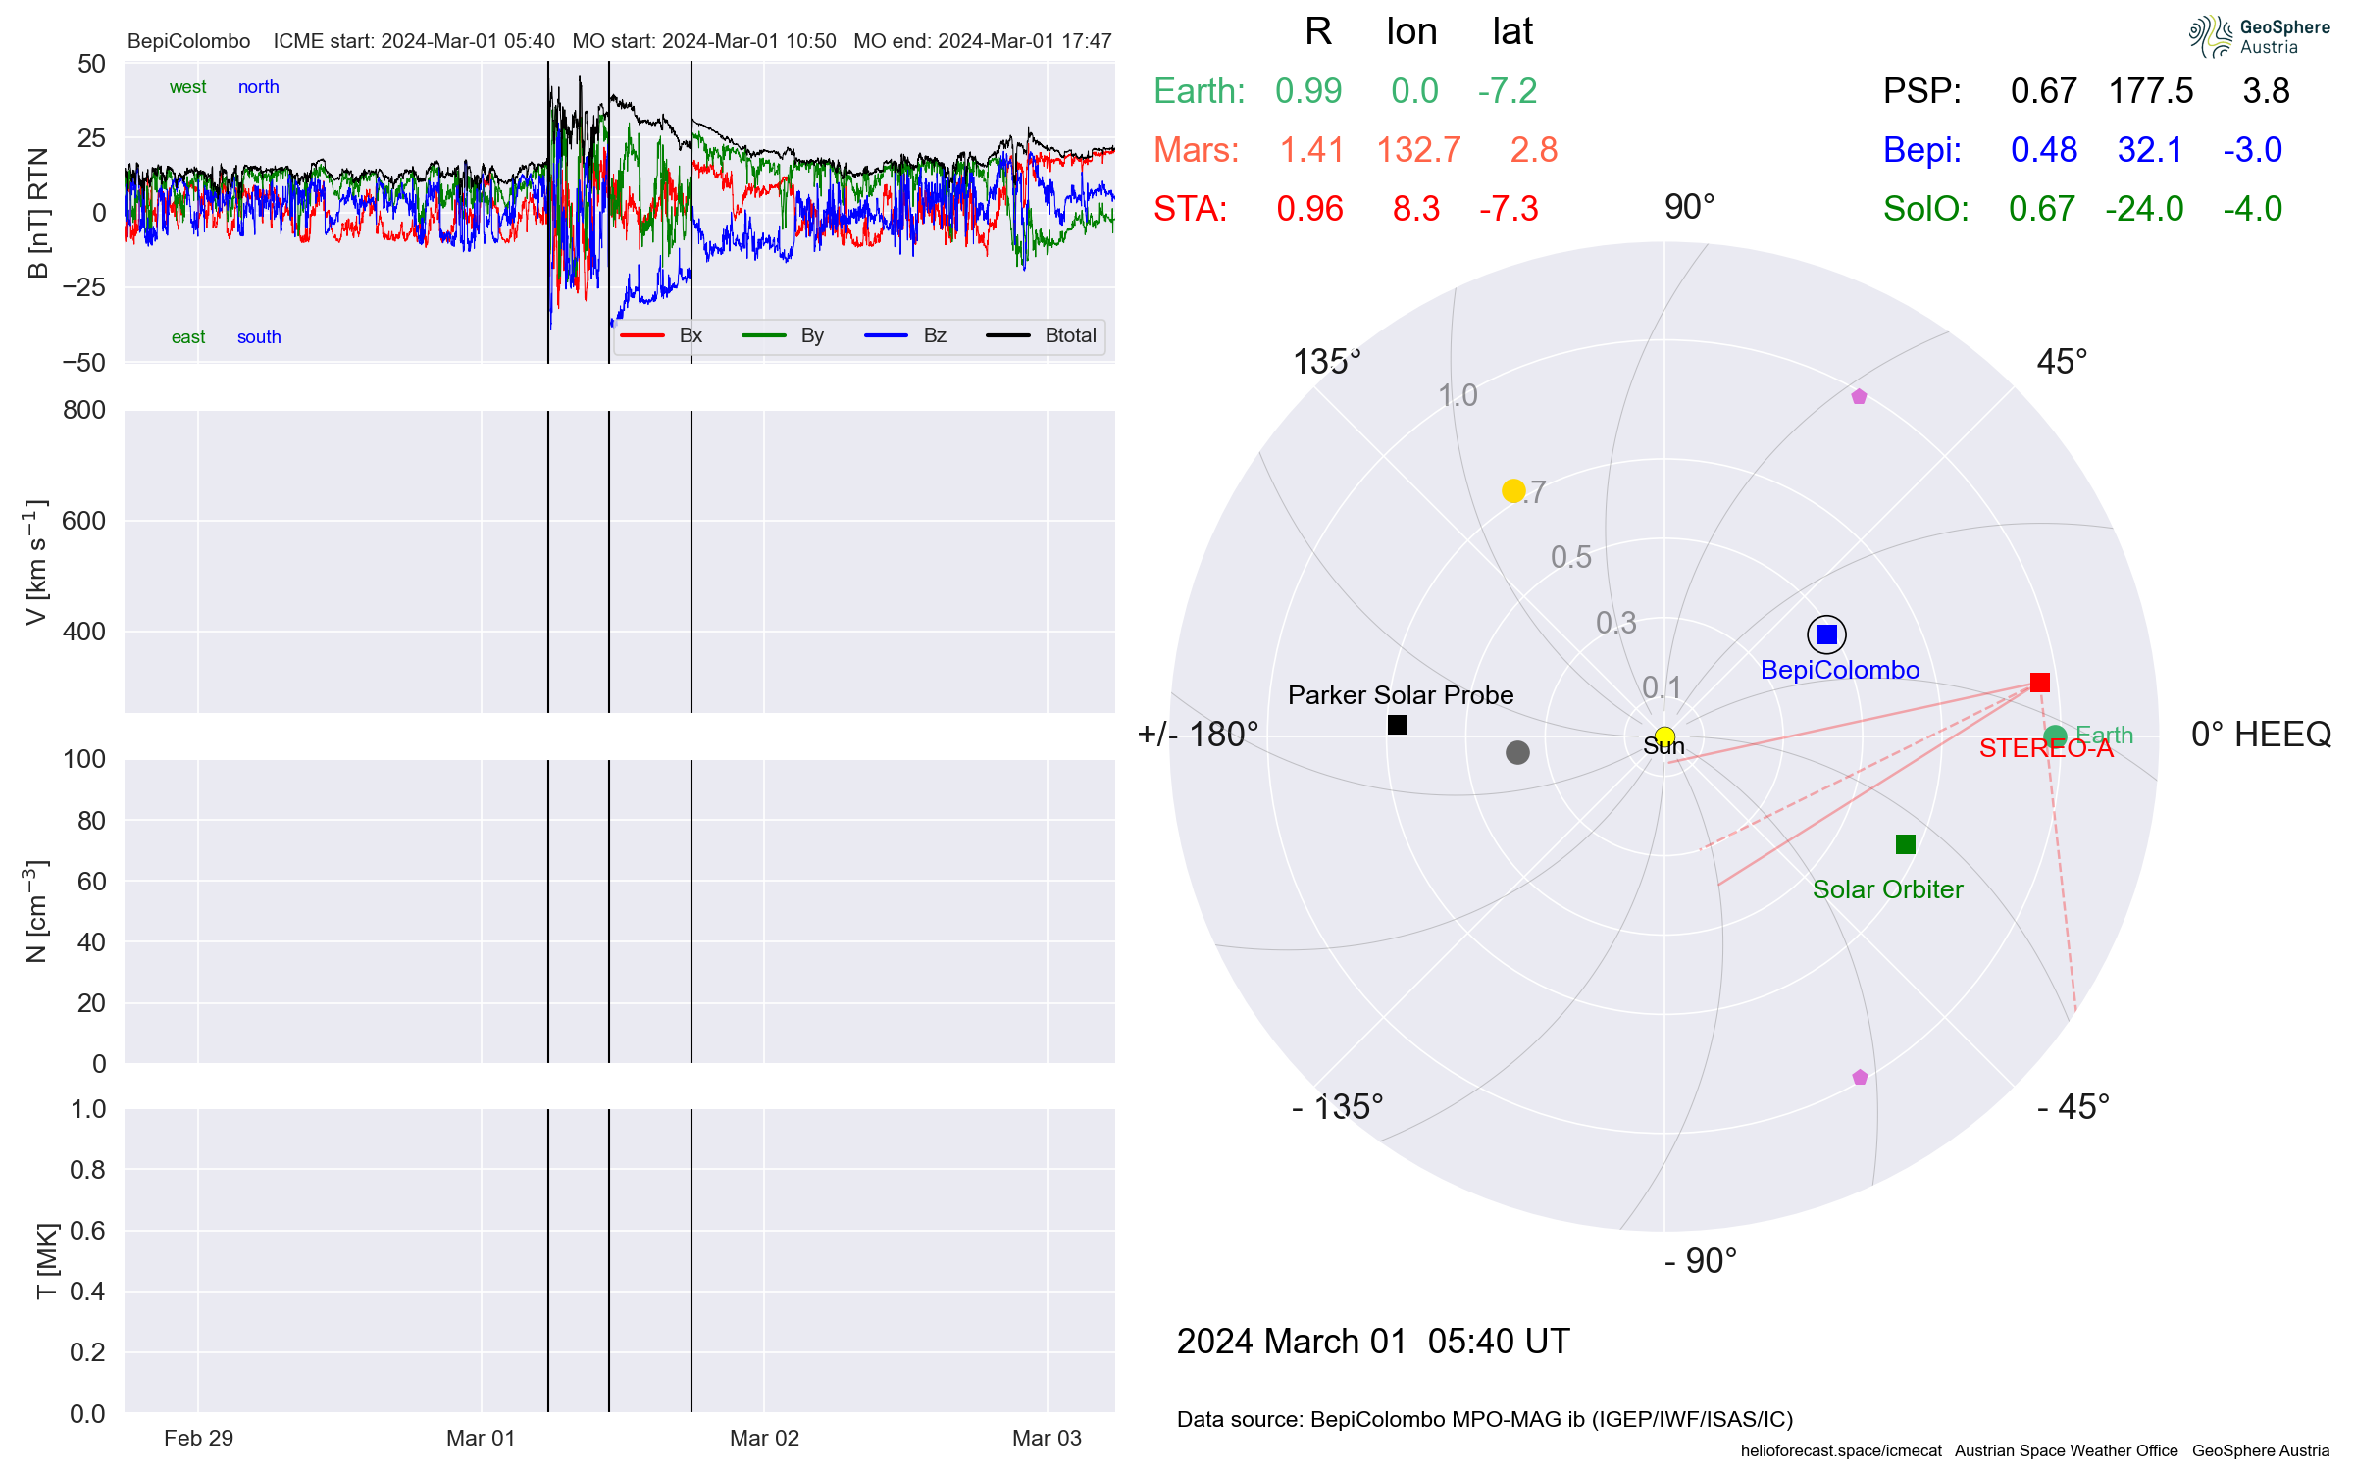This screenshot has height=1471, width=2354.
Task: Click the red STEREO-A square marker
Action: (2040, 682)
